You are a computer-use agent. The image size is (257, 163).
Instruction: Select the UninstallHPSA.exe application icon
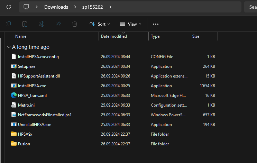pyautogui.click(x=14, y=124)
